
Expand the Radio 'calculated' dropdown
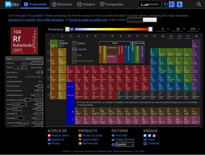(x=19, y=104)
